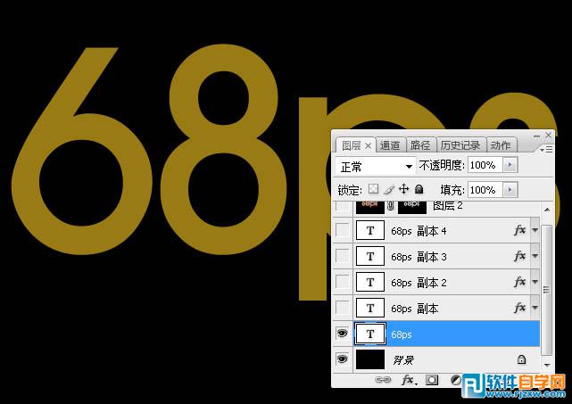Collapse the layers panel with minimize button
The height and width of the screenshot is (404, 572).
(x=536, y=136)
